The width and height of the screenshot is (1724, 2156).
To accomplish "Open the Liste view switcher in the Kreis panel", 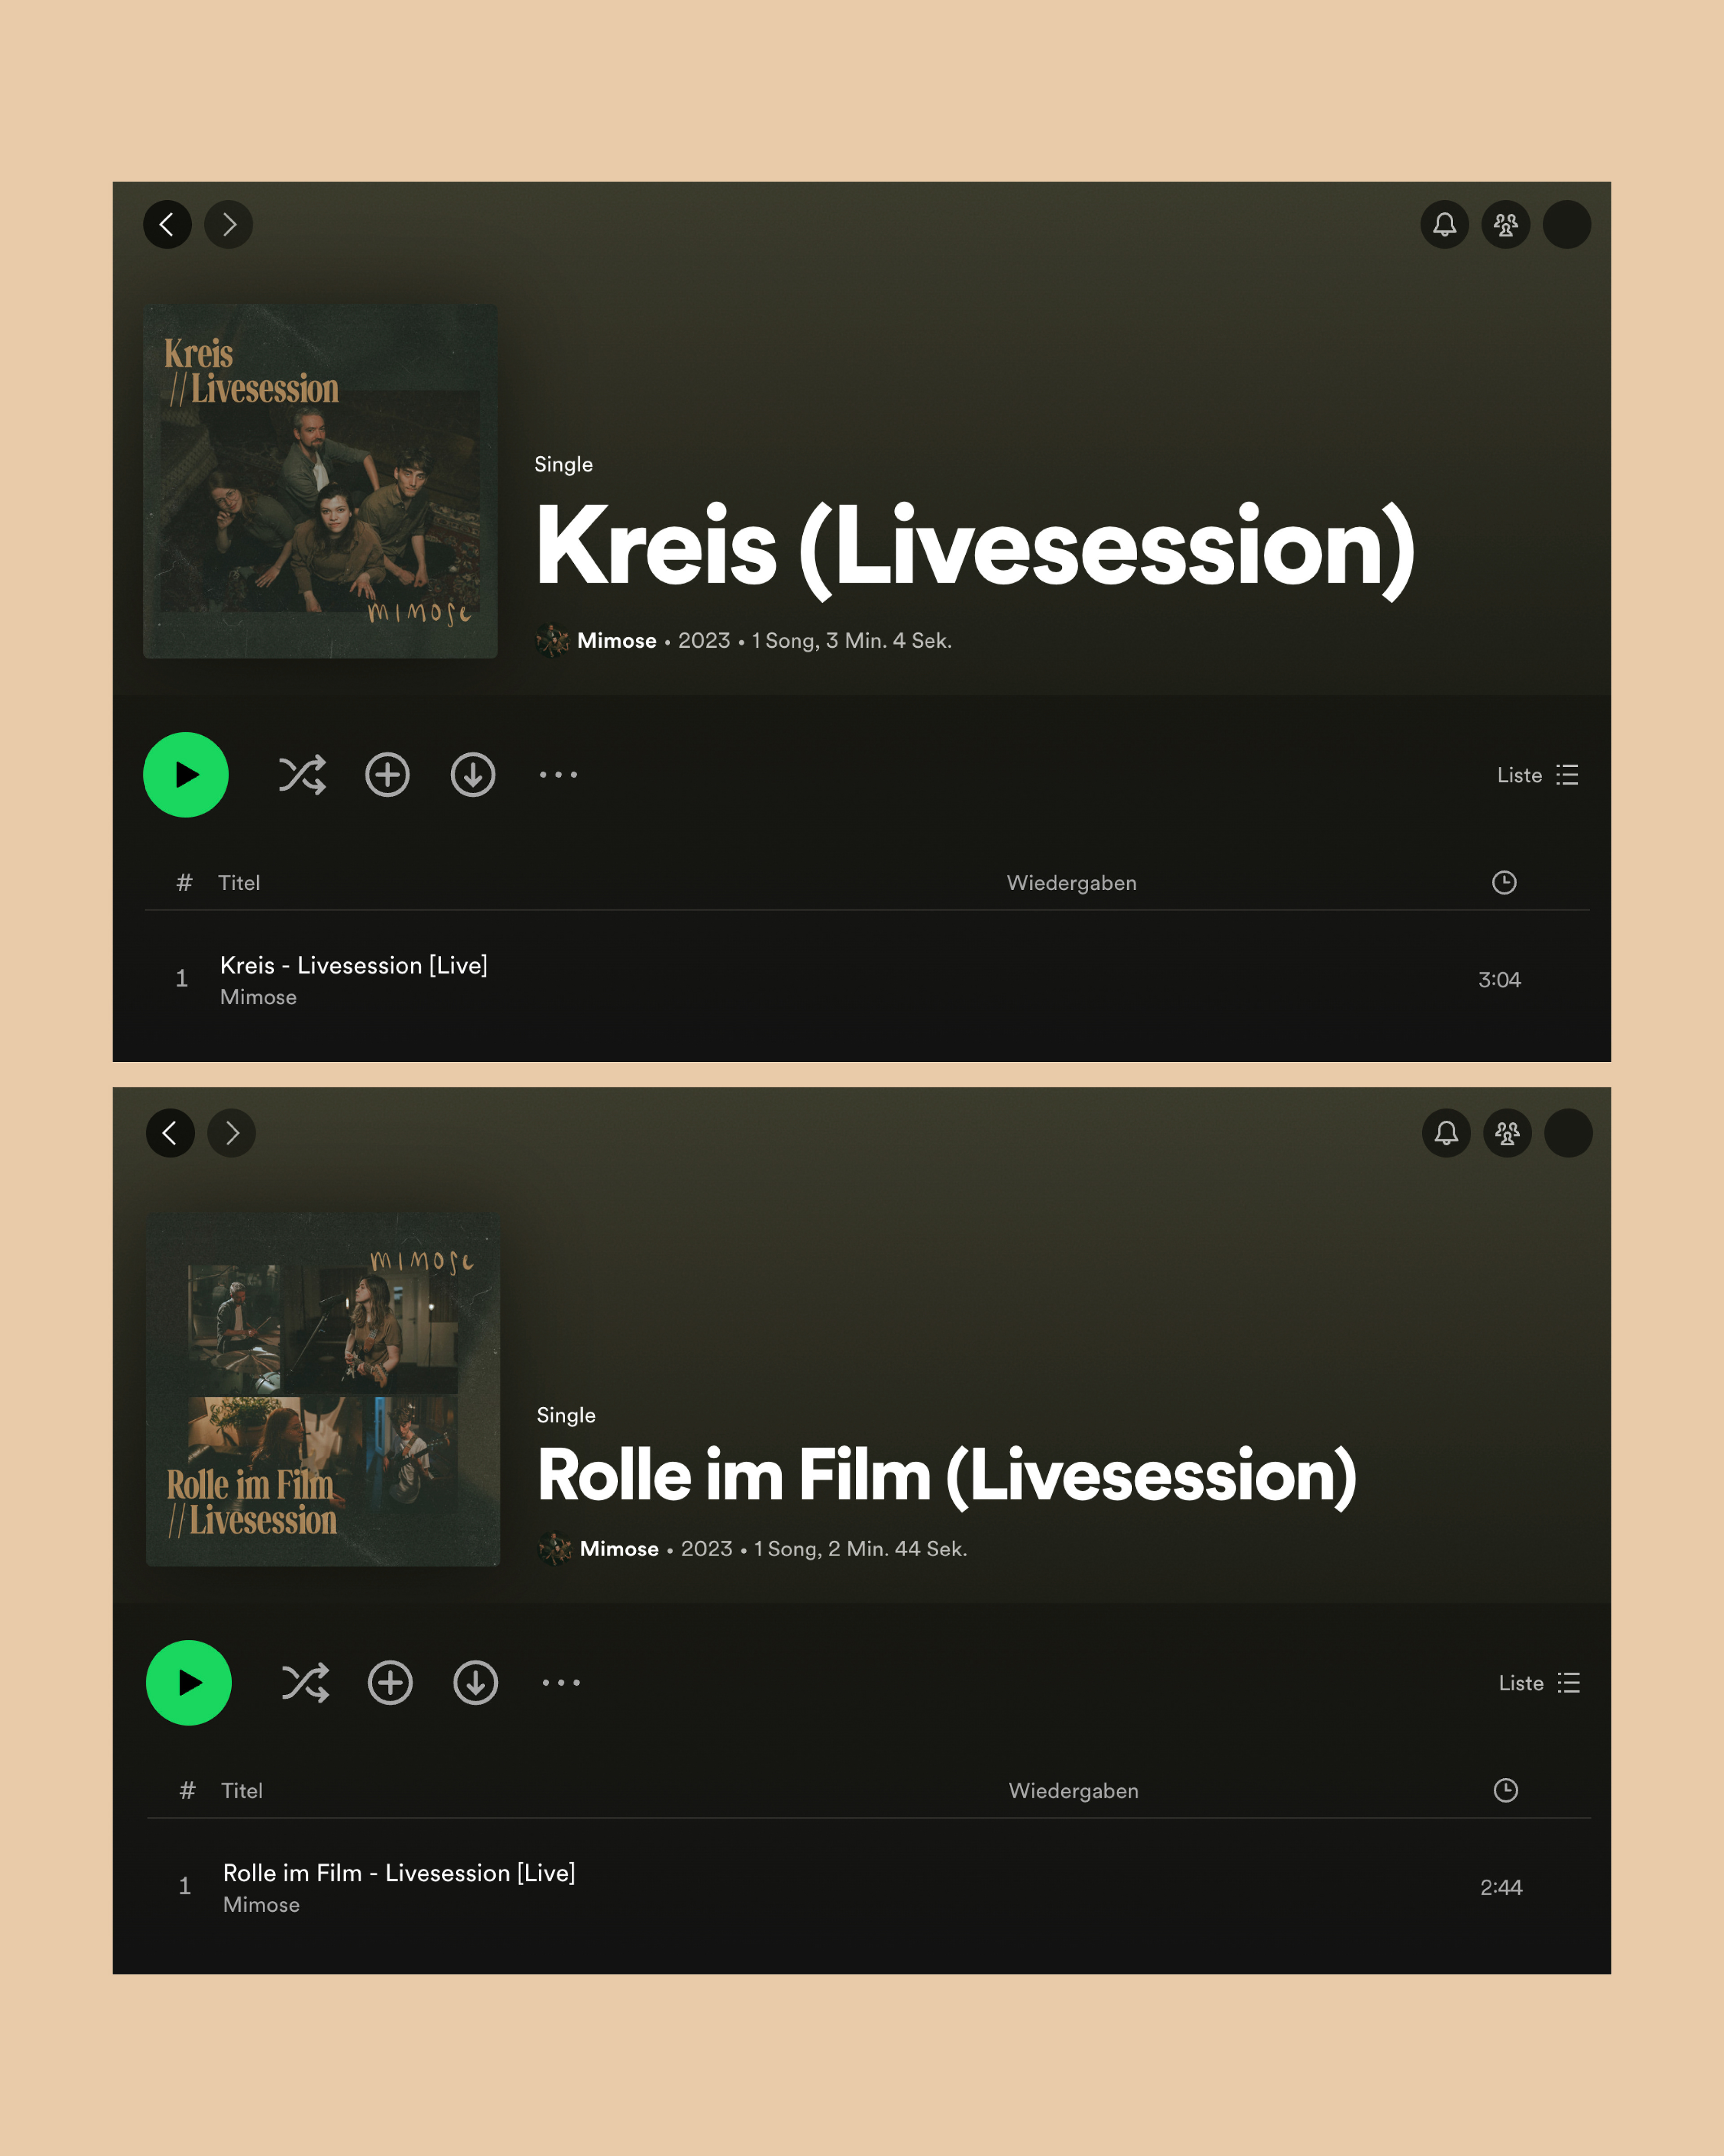I will pyautogui.click(x=1538, y=775).
